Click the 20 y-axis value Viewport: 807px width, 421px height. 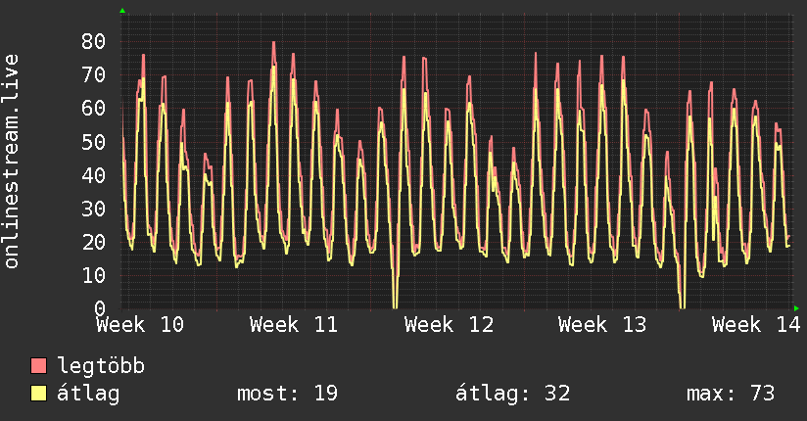pyautogui.click(x=93, y=243)
